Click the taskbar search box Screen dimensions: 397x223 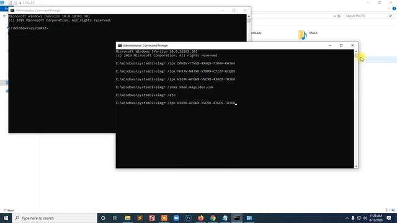tap(55, 218)
